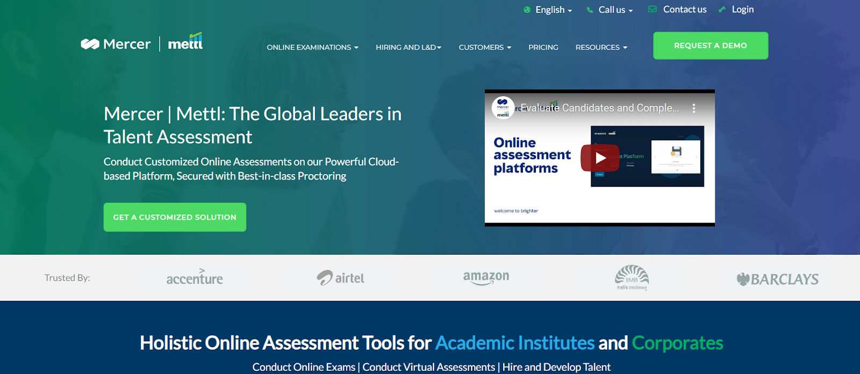Click the Barclays logo
Image resolution: width=860 pixels, height=374 pixels.
777,279
